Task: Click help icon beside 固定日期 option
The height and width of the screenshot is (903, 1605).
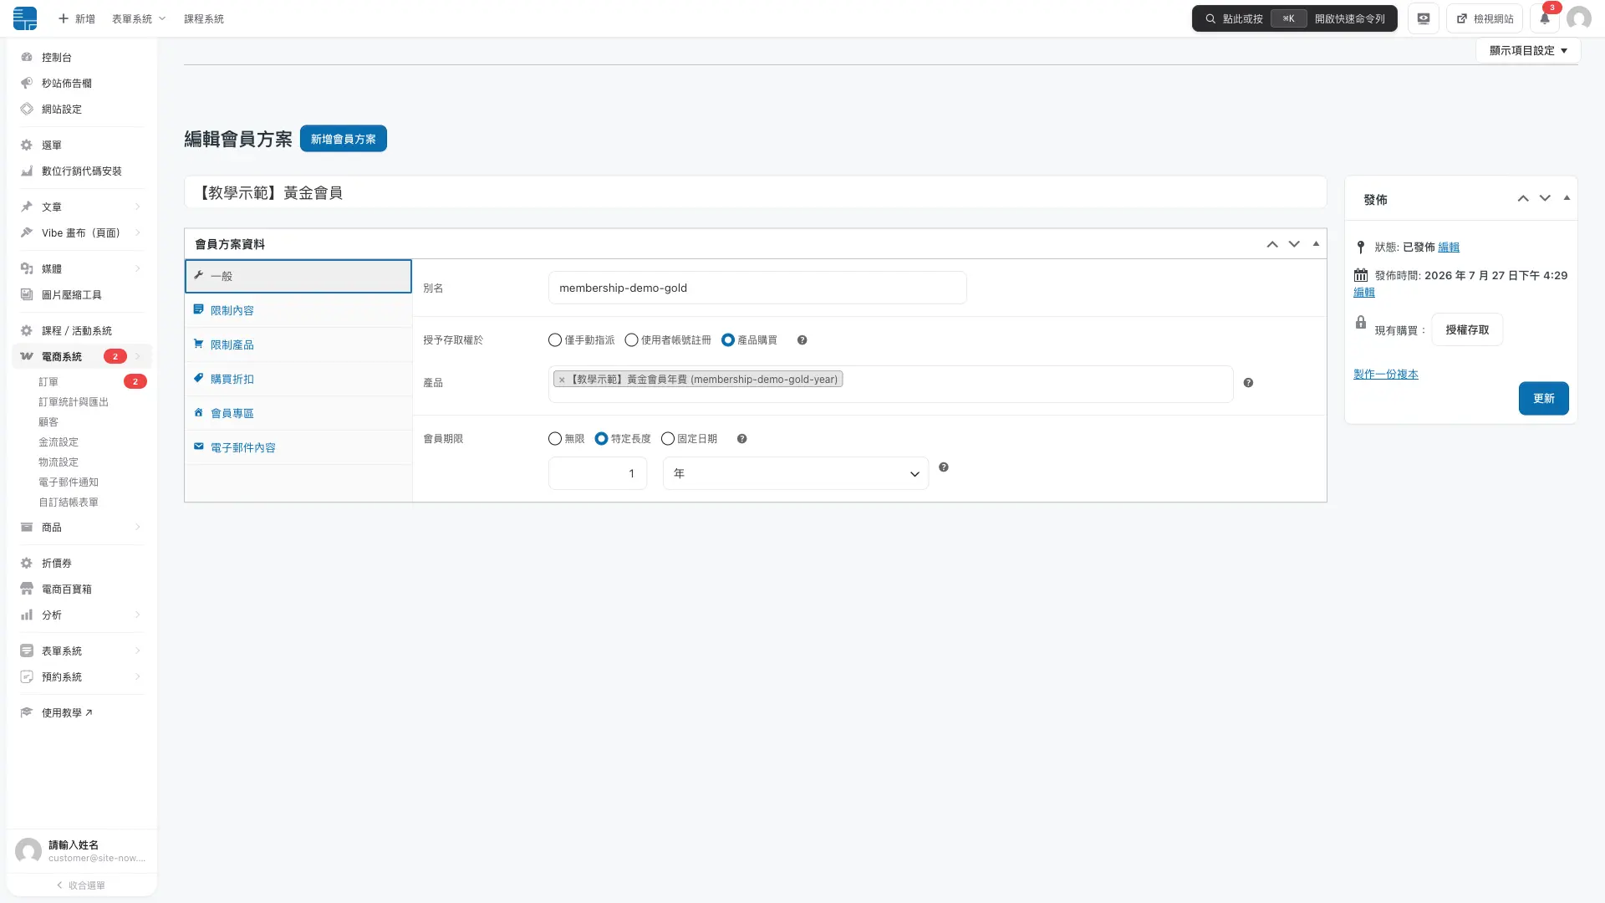Action: [x=741, y=439]
